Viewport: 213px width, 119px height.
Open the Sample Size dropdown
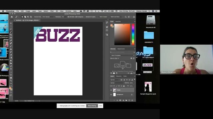(x=48, y=17)
